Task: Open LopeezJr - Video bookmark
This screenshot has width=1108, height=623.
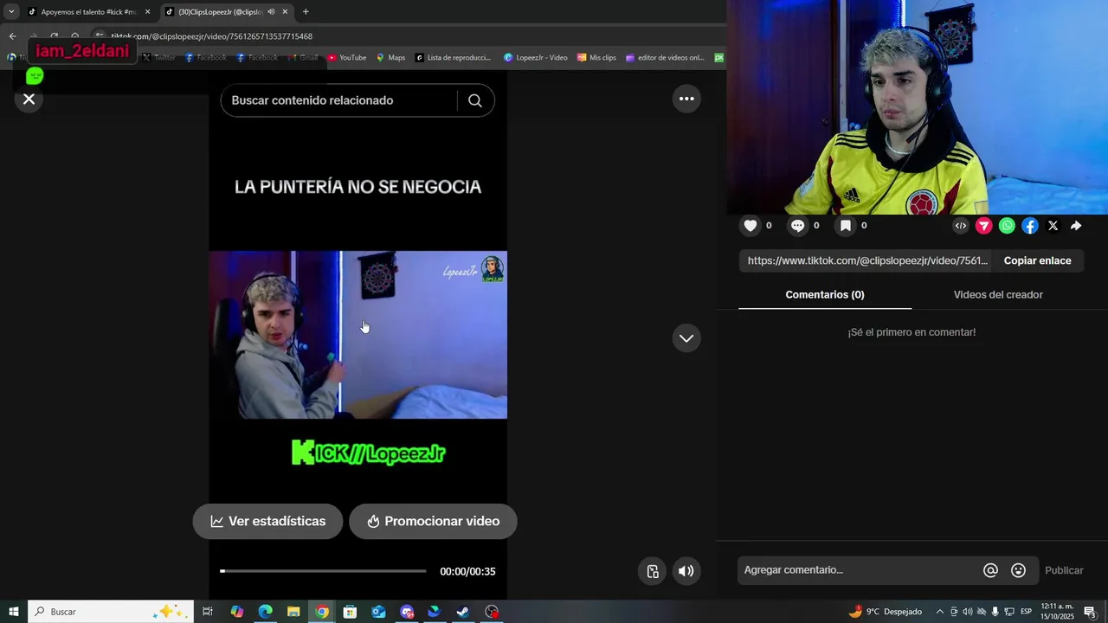Action: (536, 58)
